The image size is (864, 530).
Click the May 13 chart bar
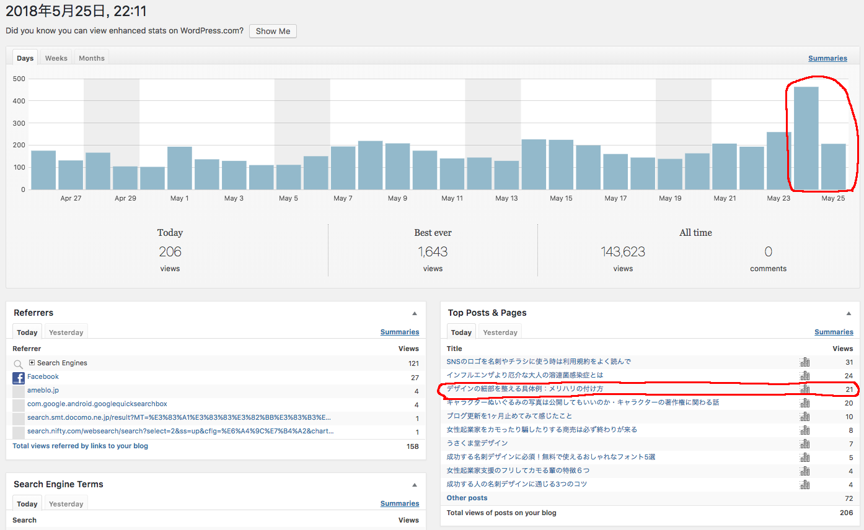506,175
